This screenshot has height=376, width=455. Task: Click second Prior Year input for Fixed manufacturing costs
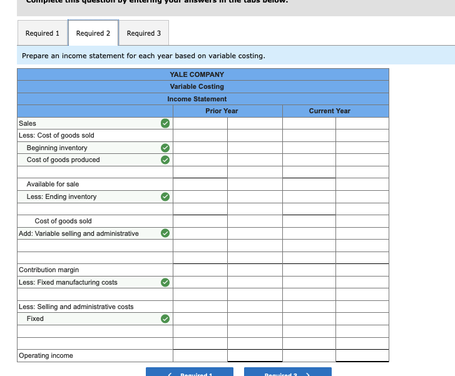coord(255,282)
